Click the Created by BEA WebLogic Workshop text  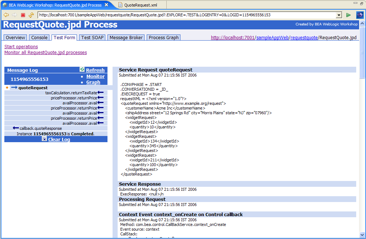pyautogui.click(x=326, y=24)
